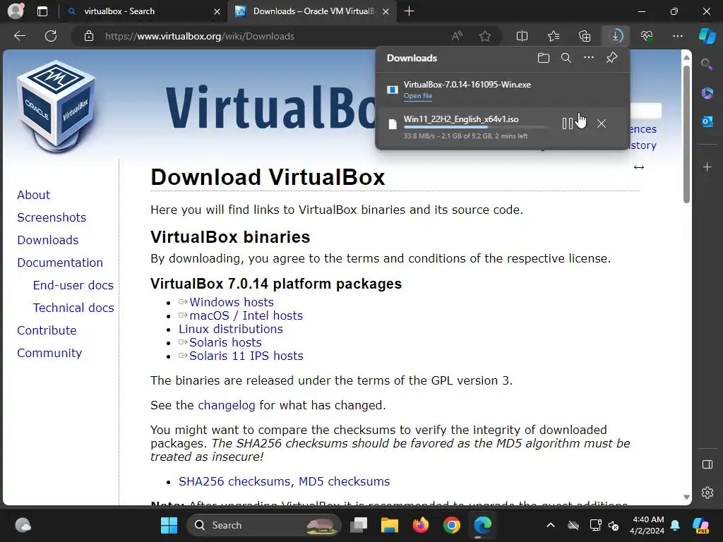Open the Screenshots link

pyautogui.click(x=52, y=217)
